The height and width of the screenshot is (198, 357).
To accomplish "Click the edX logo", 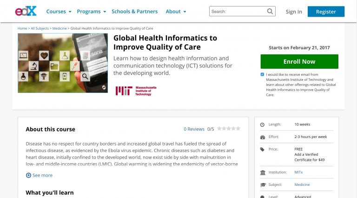I will pyautogui.click(x=26, y=11).
